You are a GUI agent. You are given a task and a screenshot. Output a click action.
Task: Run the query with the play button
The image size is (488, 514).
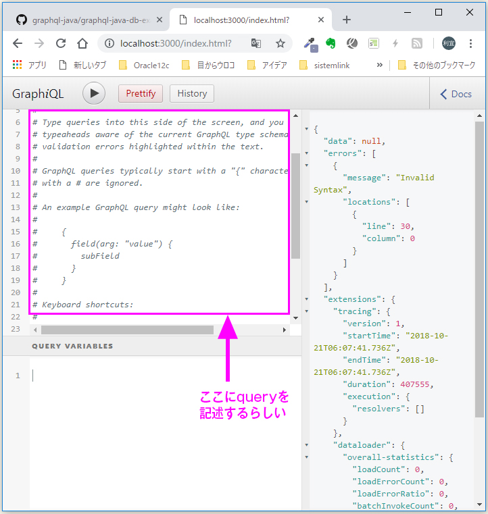point(94,93)
